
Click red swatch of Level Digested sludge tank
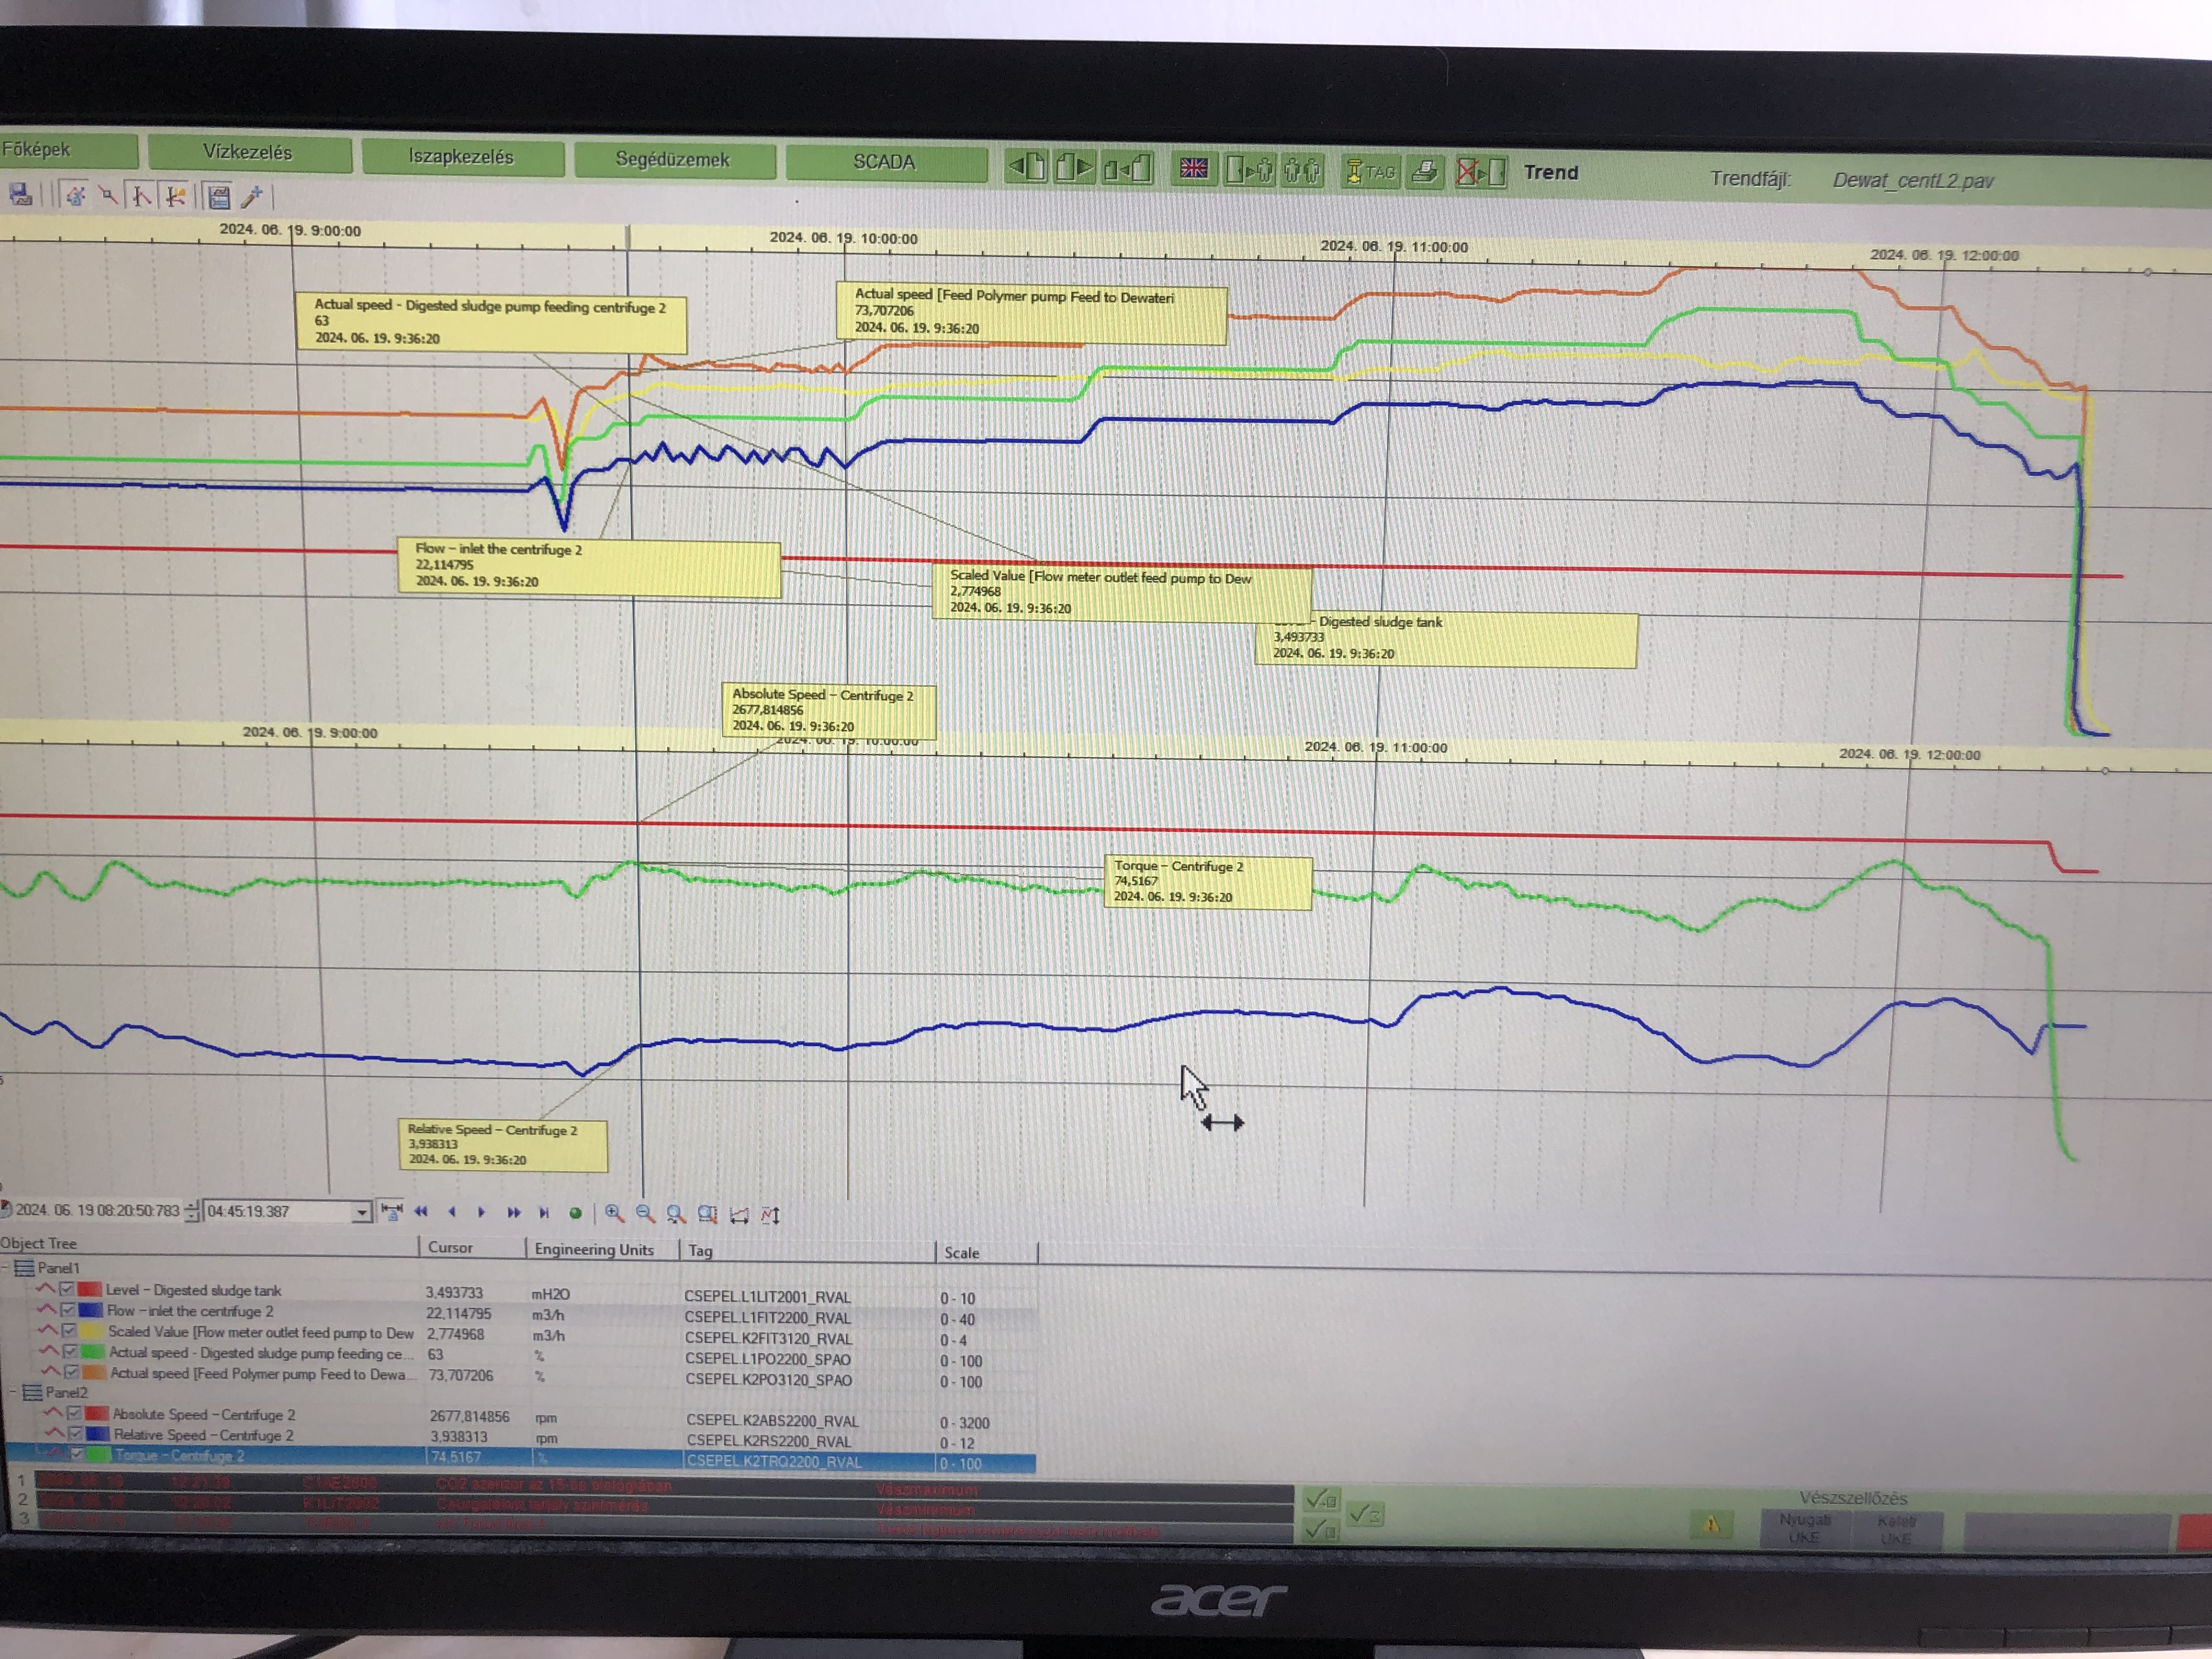point(89,1289)
